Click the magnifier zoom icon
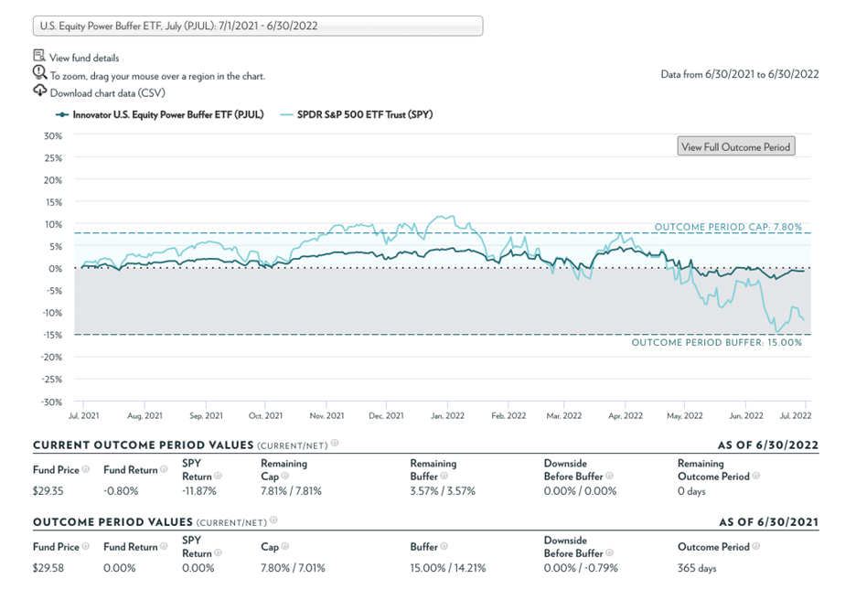 (39, 72)
